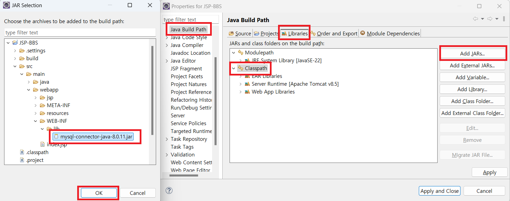Expand the build folder

pyautogui.click(x=15, y=58)
